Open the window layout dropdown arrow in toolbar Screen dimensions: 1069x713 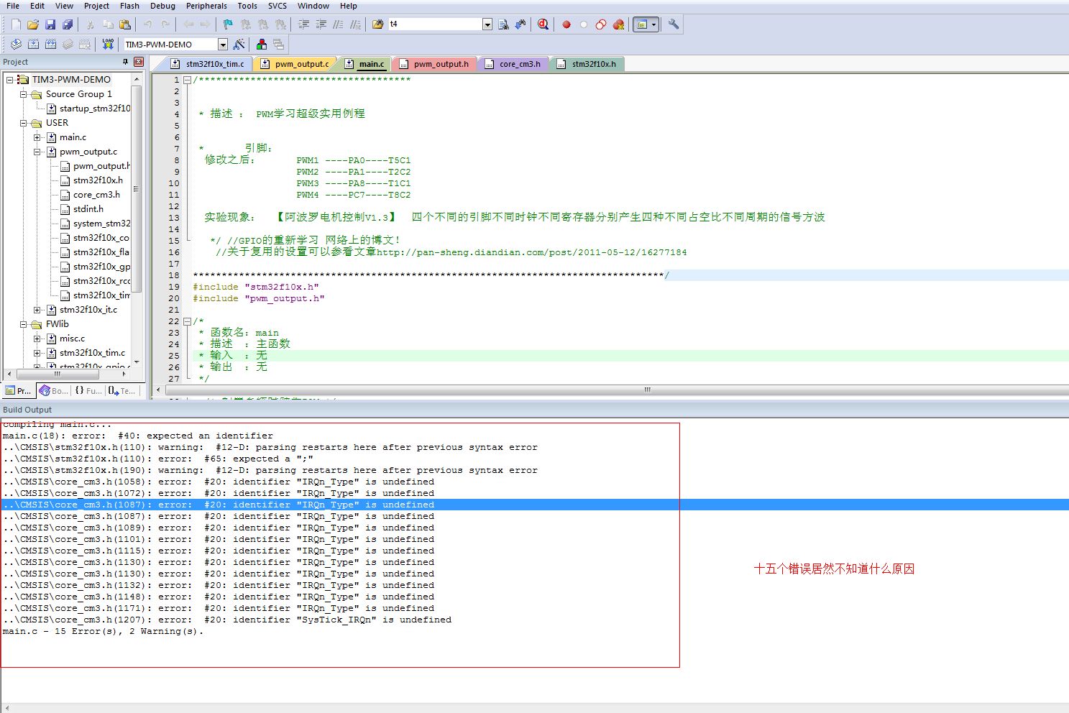click(653, 24)
